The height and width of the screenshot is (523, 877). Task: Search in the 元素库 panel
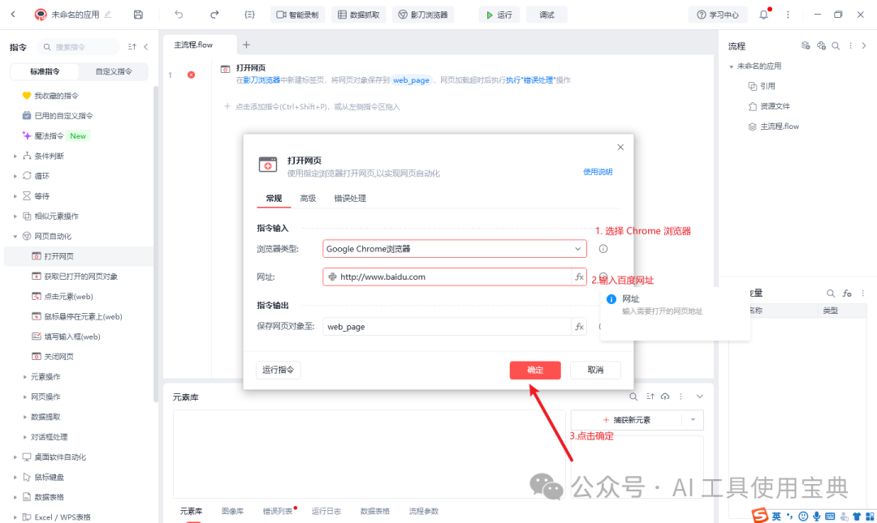click(x=633, y=397)
